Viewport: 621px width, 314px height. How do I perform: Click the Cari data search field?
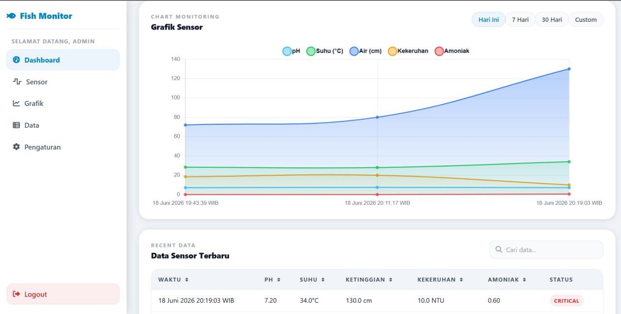546,249
